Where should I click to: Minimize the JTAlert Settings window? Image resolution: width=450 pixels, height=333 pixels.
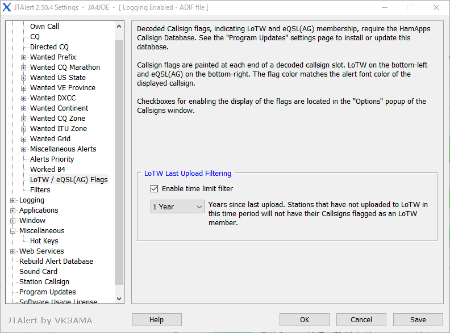coord(385,7)
